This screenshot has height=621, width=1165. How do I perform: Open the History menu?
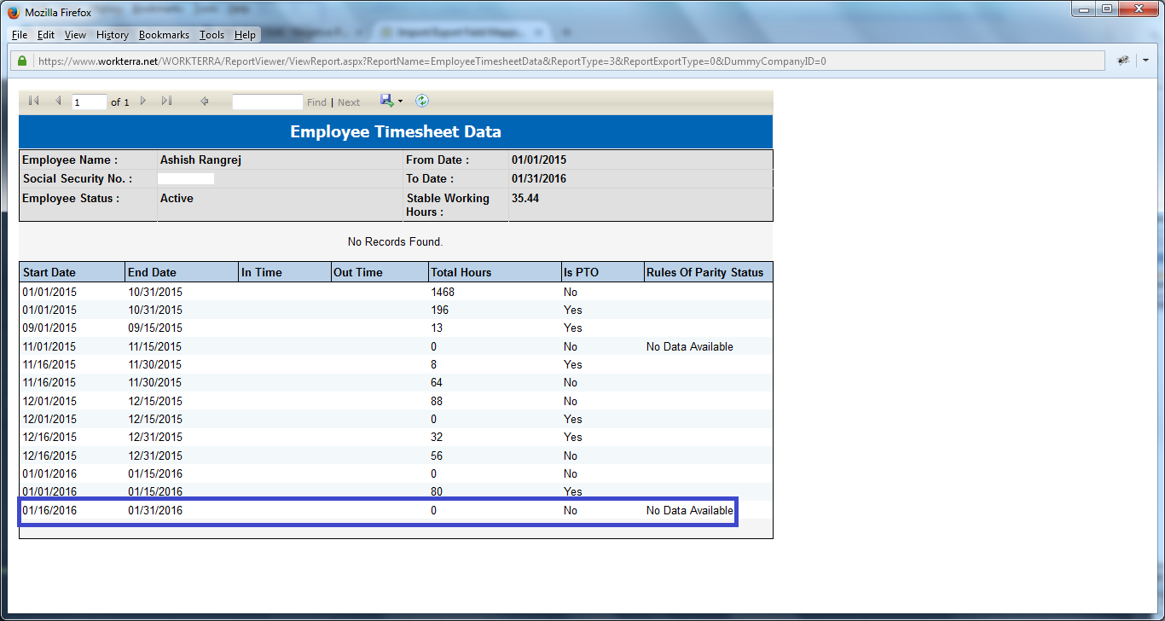coord(113,35)
